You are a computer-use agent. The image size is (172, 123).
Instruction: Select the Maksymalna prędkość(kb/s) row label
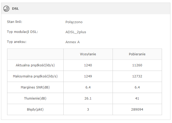(x=35, y=76)
